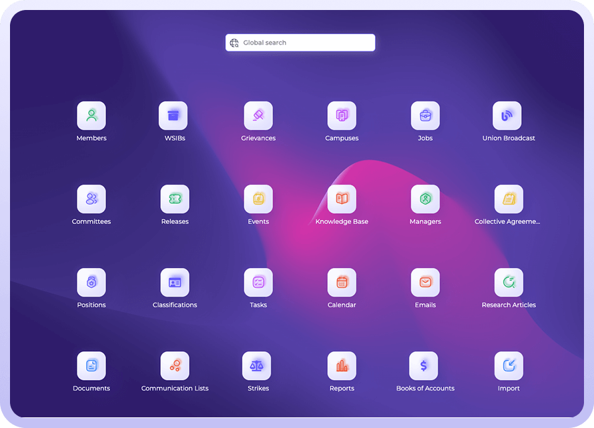The height and width of the screenshot is (428, 594).
Task: Open the Campuses icon
Action: tap(342, 116)
